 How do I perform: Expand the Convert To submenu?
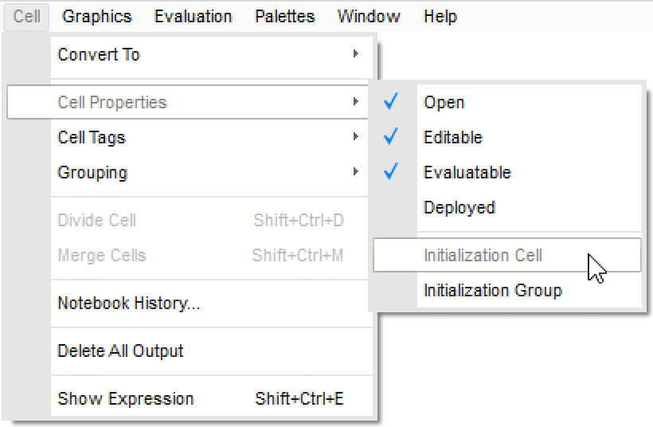[x=99, y=55]
